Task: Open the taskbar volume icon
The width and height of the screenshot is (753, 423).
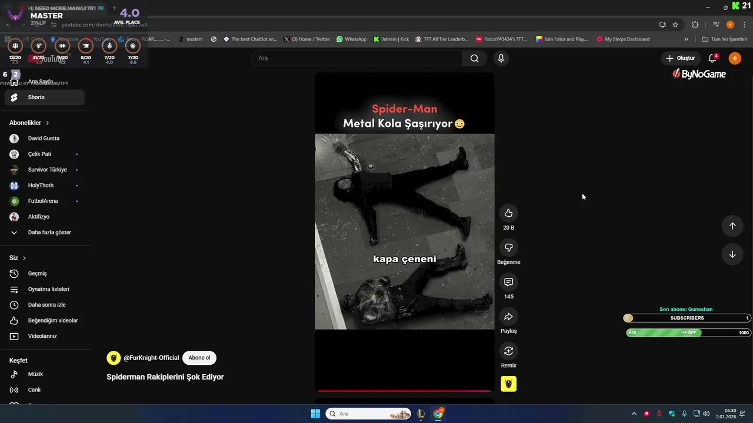Action: 706,414
